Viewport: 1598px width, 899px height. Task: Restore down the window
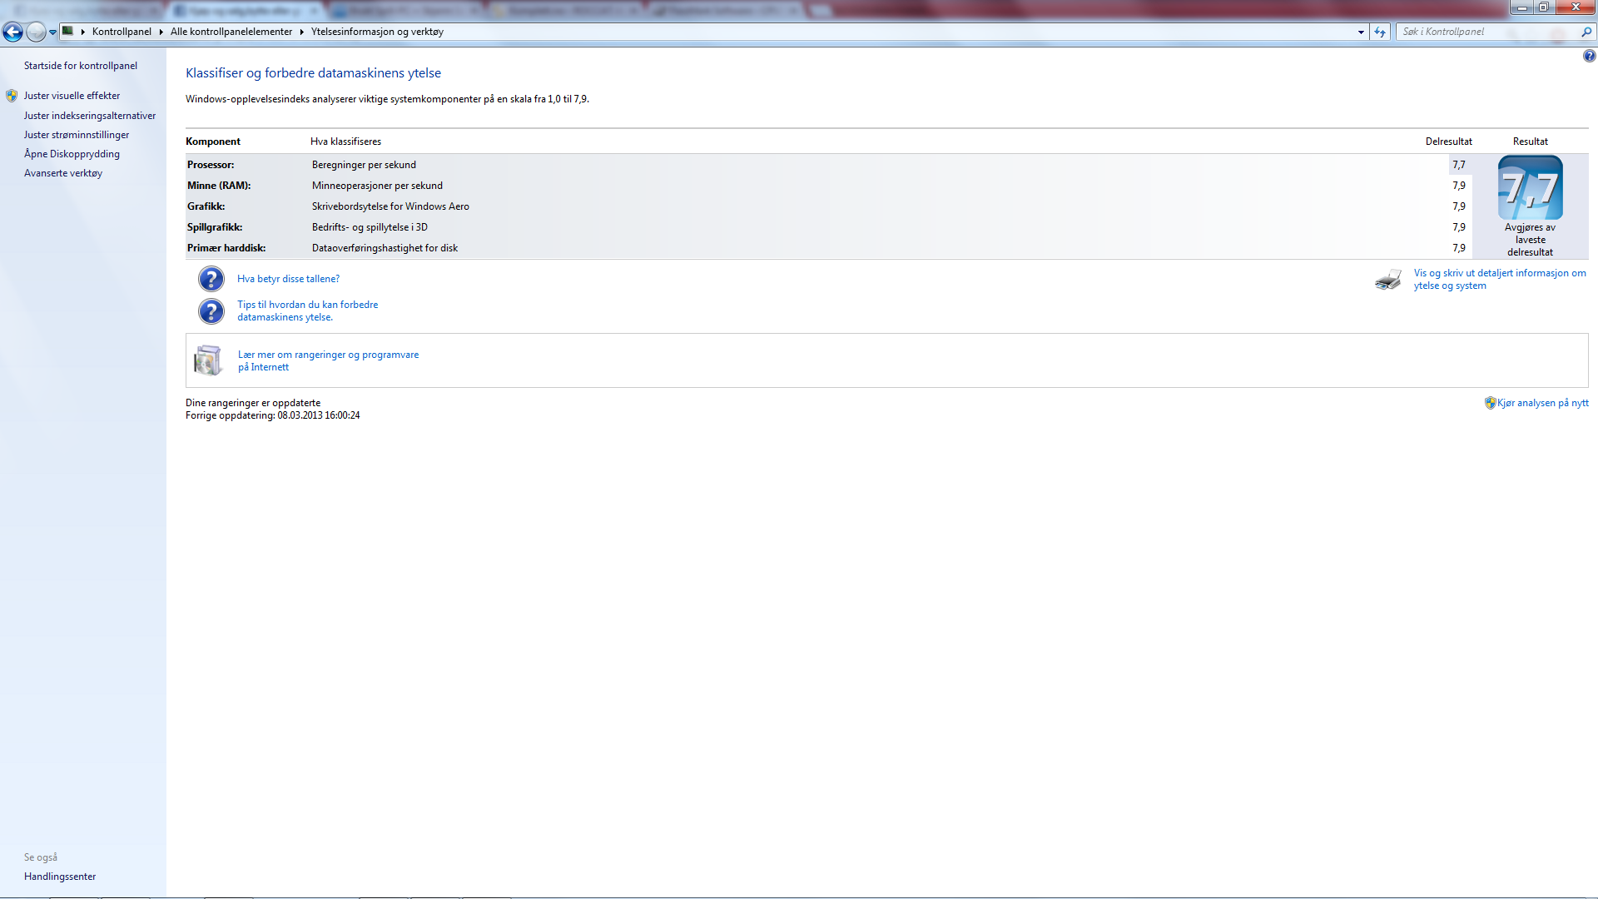click(x=1543, y=7)
